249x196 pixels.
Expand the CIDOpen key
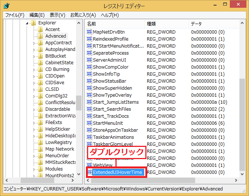point(34,76)
